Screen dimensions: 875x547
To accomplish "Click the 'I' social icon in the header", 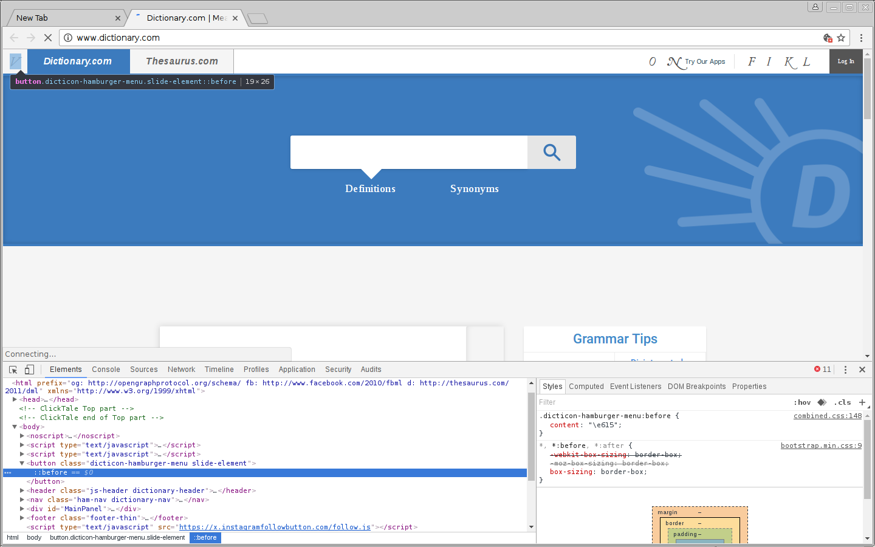I will click(769, 61).
